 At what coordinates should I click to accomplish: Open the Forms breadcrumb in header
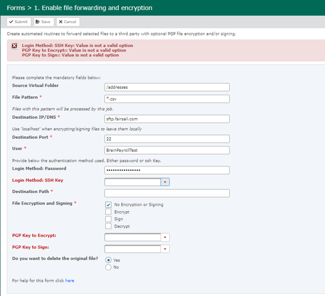(x=16, y=8)
